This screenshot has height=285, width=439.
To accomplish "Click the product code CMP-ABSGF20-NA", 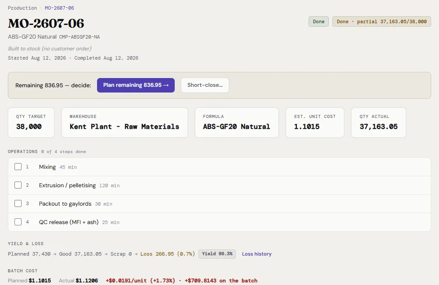I will point(79,37).
